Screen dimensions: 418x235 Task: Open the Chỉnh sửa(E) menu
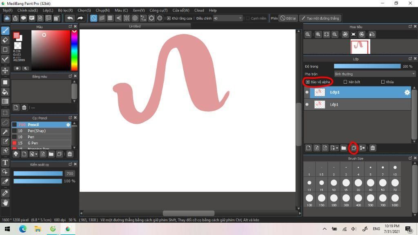point(27,10)
